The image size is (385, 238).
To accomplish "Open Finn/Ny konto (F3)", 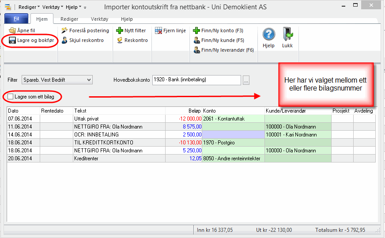I will coord(196,30).
